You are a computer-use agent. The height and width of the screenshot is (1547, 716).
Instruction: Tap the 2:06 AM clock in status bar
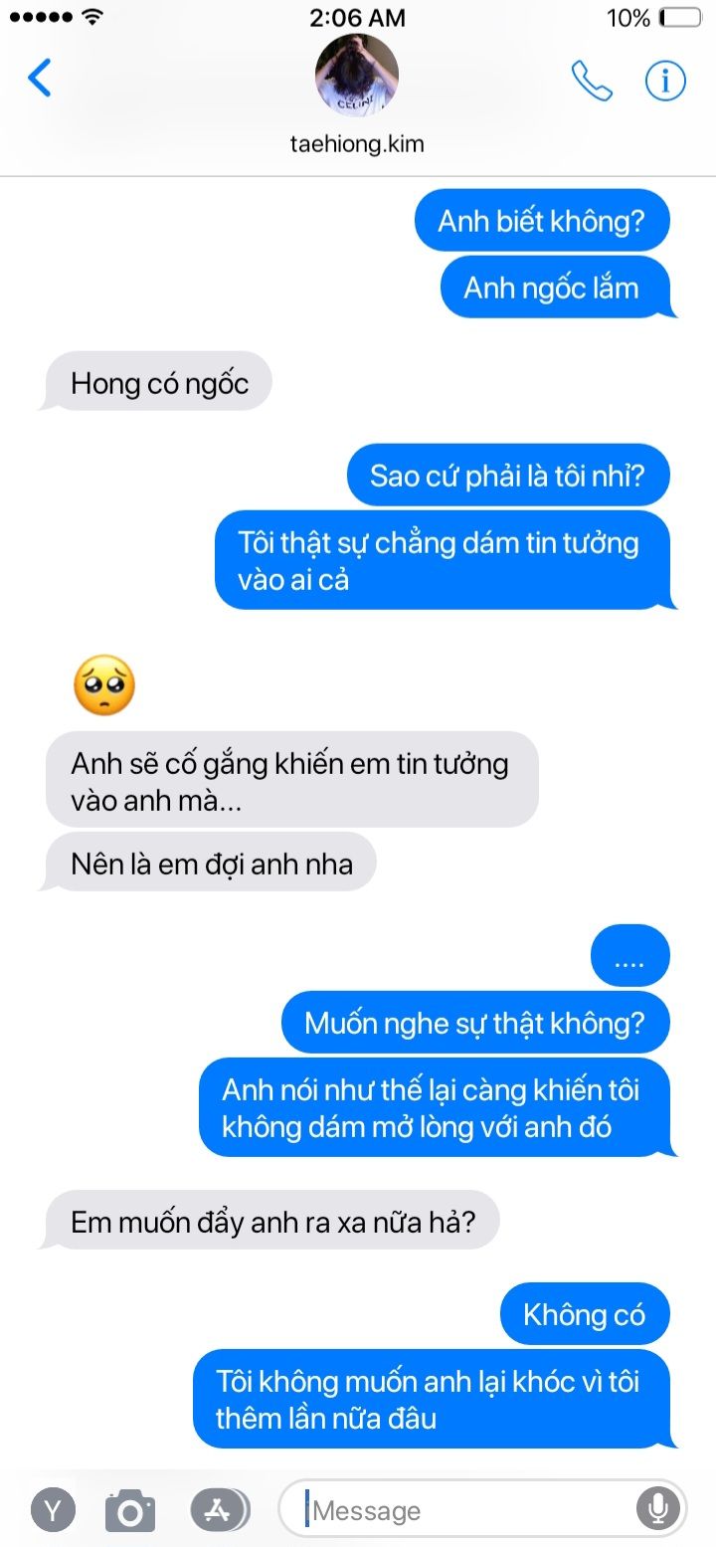(x=357, y=18)
